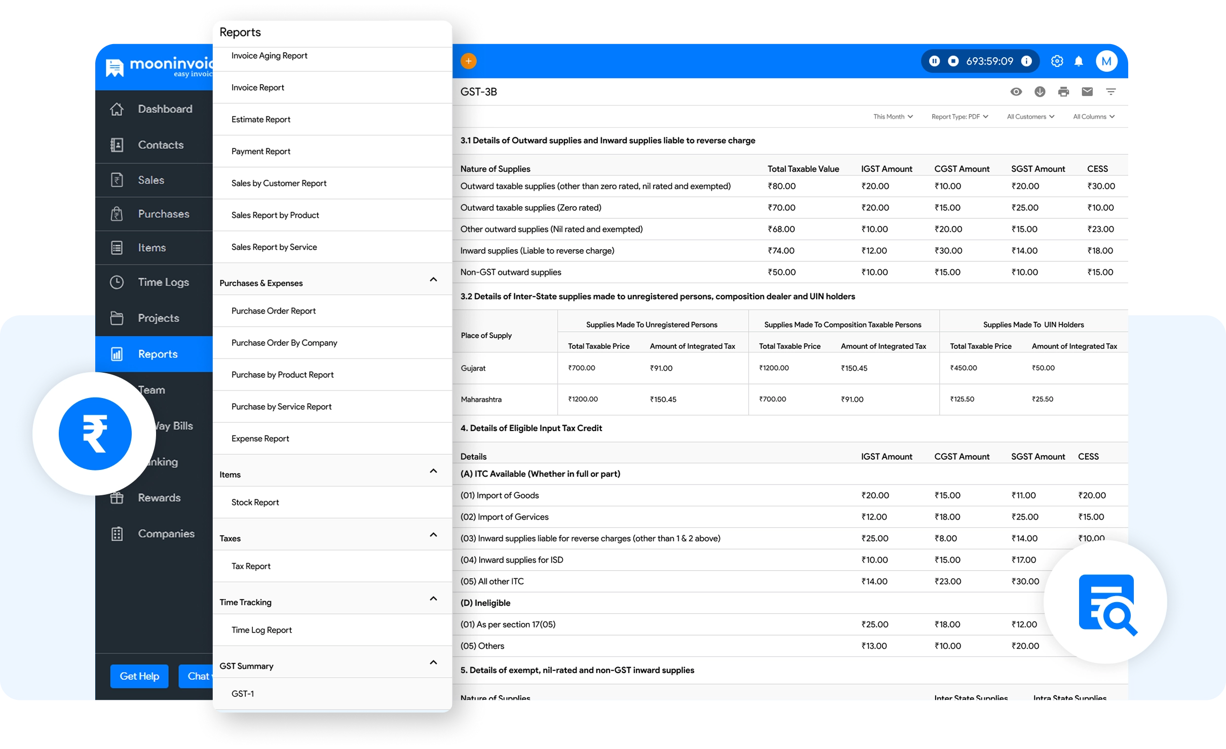Open user profile avatar M
The width and height of the screenshot is (1226, 749).
1106,61
